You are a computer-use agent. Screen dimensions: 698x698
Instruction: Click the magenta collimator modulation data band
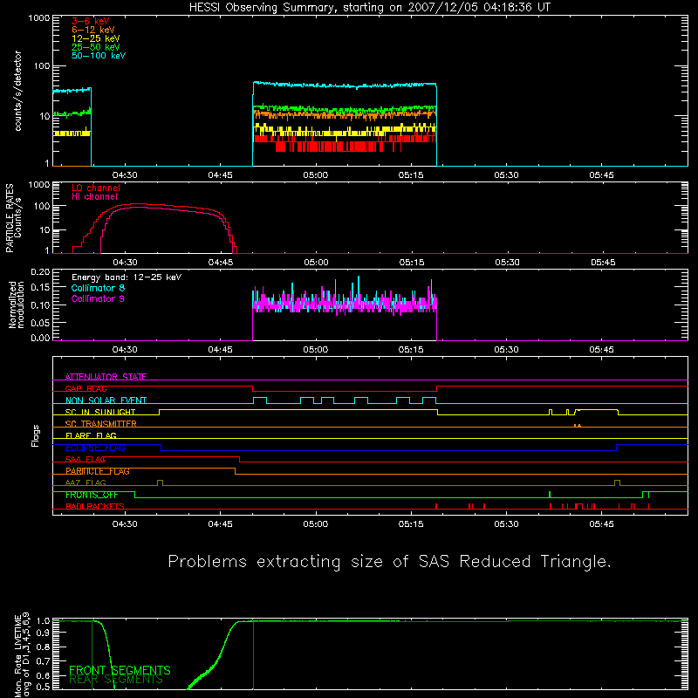coord(345,305)
